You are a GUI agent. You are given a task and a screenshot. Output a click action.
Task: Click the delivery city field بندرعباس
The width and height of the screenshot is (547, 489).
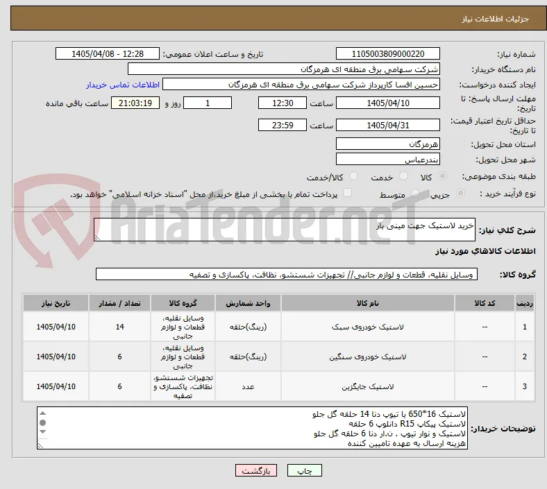[388, 160]
